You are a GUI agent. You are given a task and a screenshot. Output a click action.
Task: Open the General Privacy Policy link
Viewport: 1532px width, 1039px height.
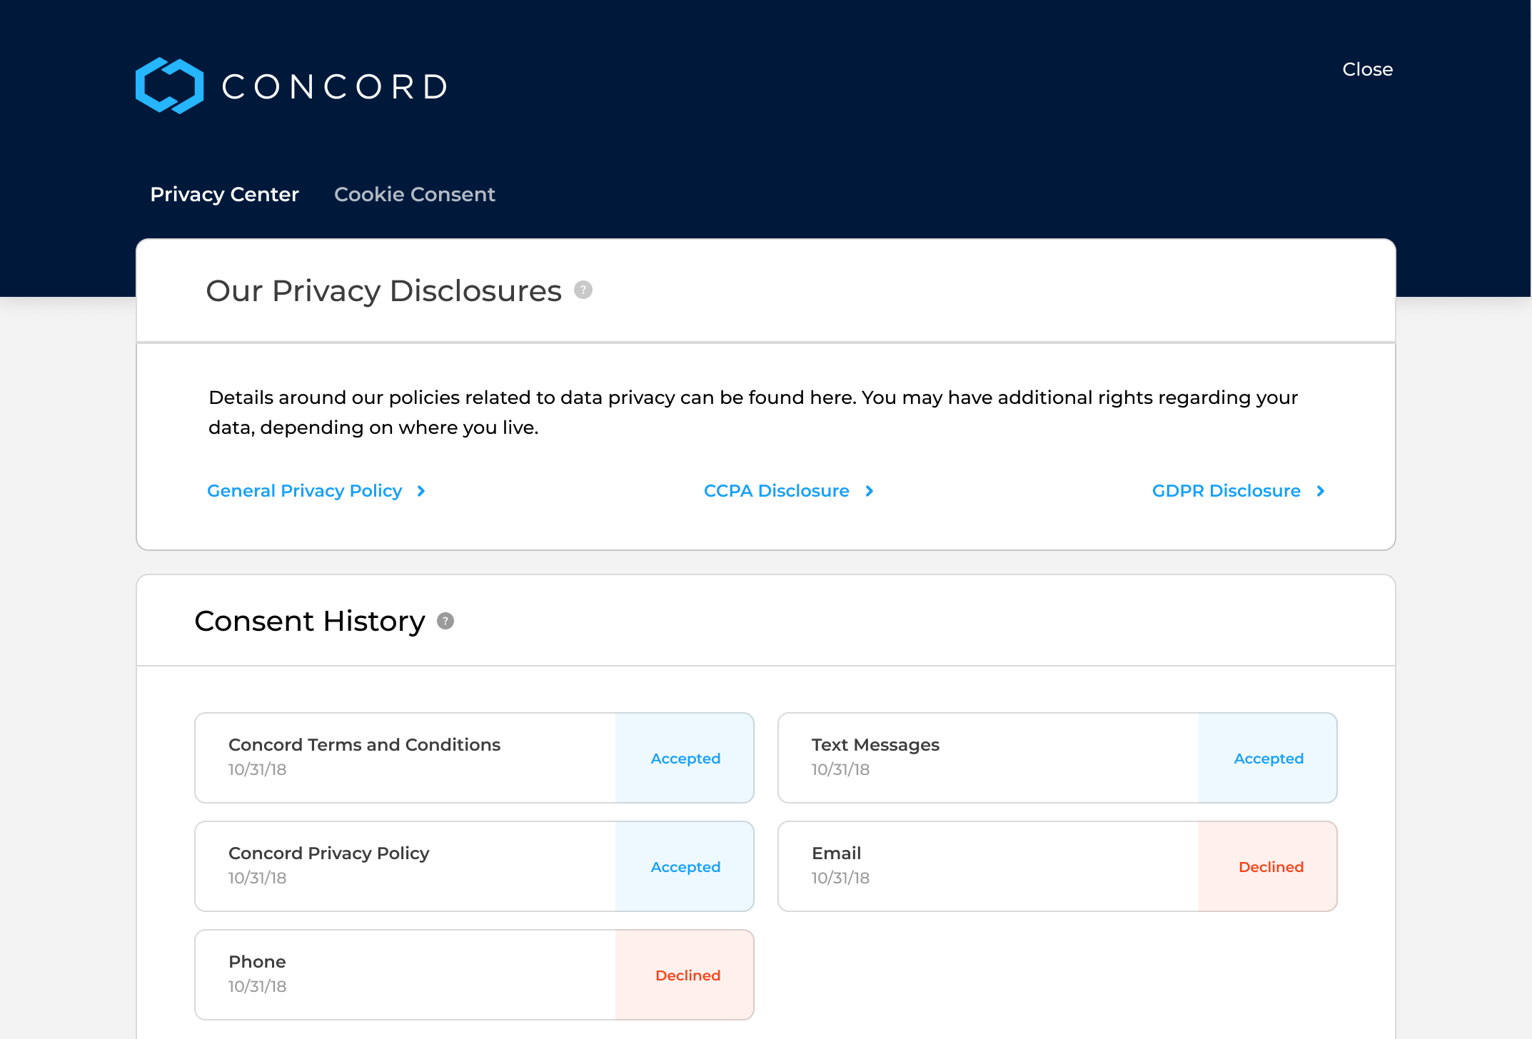(304, 491)
